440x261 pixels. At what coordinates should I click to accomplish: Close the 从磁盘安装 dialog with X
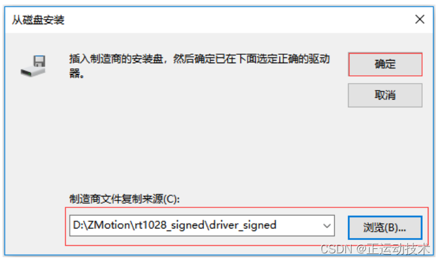point(420,19)
